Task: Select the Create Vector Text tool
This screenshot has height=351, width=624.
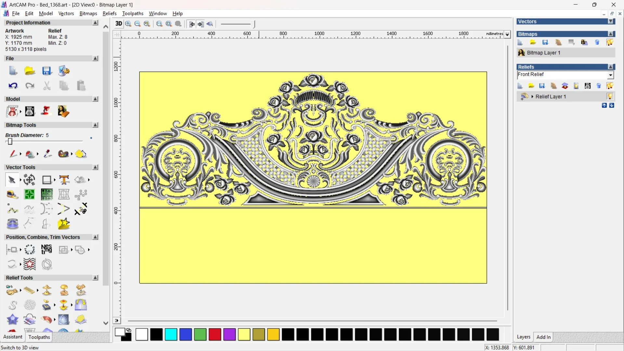Action: click(x=64, y=180)
